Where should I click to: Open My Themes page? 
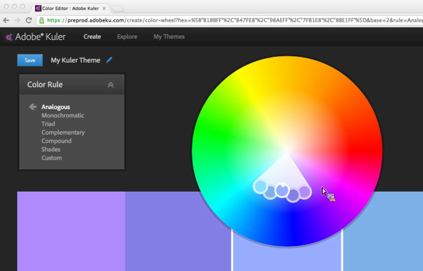(169, 37)
